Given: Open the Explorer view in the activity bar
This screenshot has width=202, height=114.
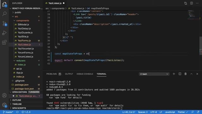Looking at the screenshot, I should pyautogui.click(x=4, y=4).
